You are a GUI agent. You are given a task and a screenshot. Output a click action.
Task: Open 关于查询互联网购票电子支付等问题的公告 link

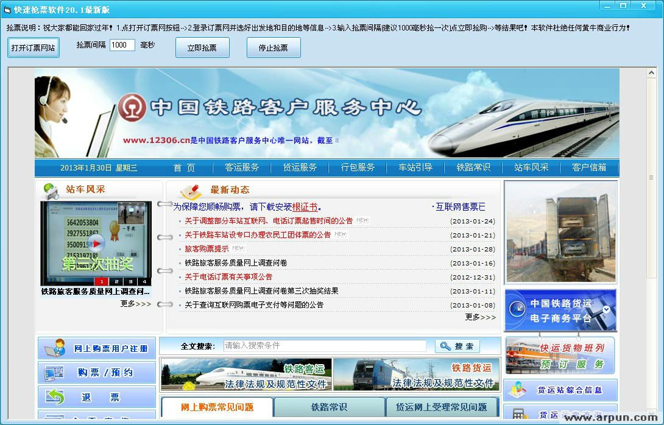pyautogui.click(x=254, y=305)
